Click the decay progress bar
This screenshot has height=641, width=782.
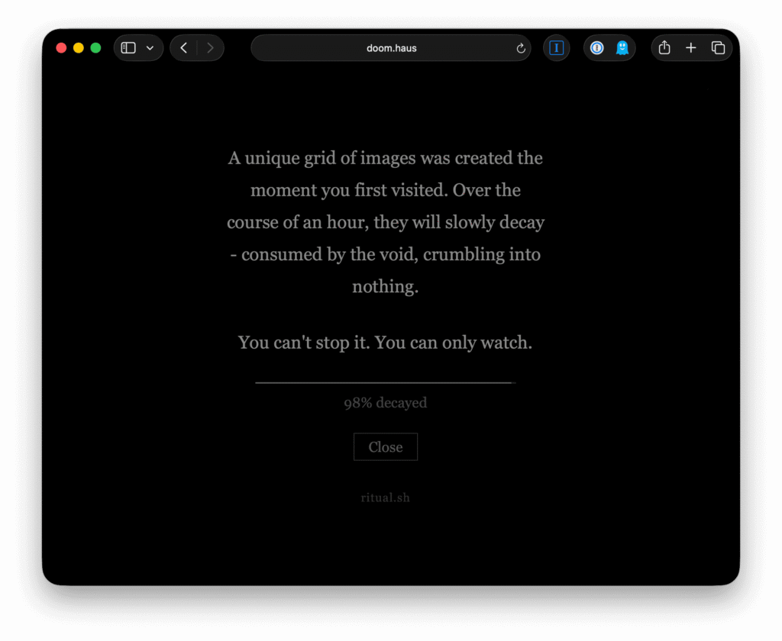pos(385,382)
